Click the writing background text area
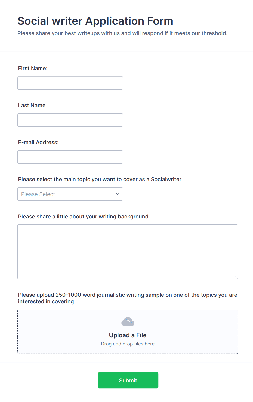The width and height of the screenshot is (253, 402). click(128, 250)
